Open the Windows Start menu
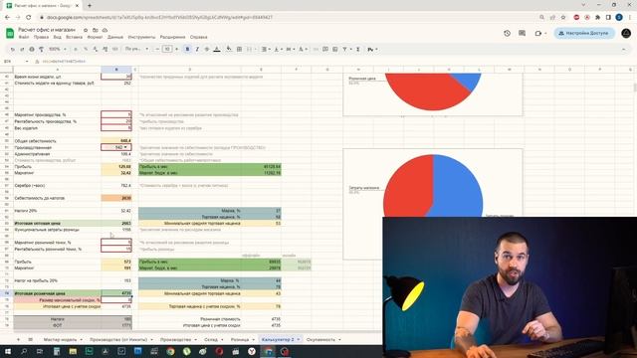The image size is (637, 358). pyautogui.click(x=7, y=351)
